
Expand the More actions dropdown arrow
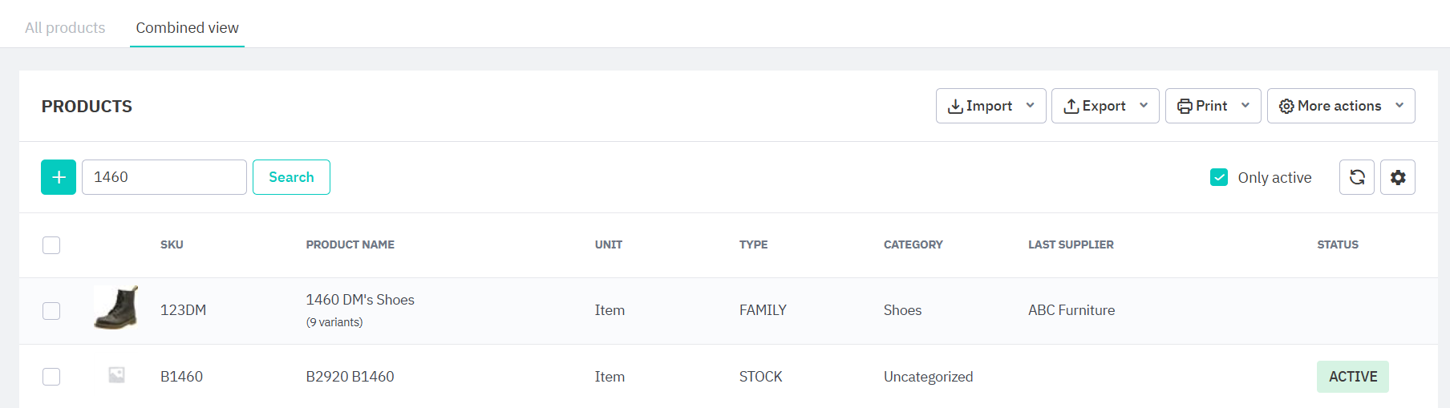point(1399,106)
